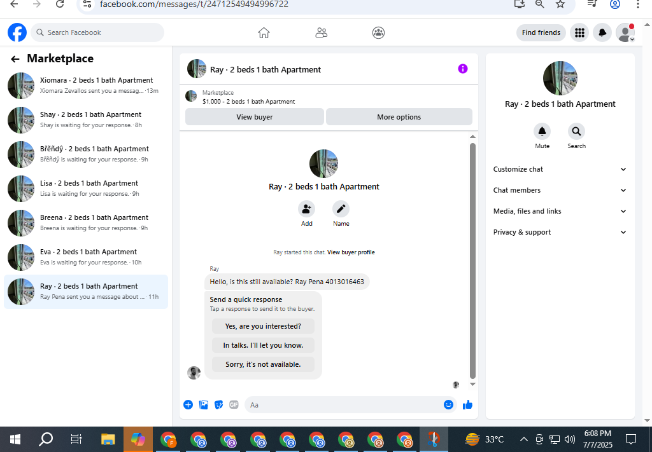Click the Add people icon
Image resolution: width=652 pixels, height=452 pixels.
coord(306,209)
